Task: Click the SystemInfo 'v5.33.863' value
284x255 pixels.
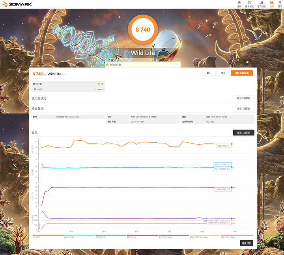Action: coord(210,122)
